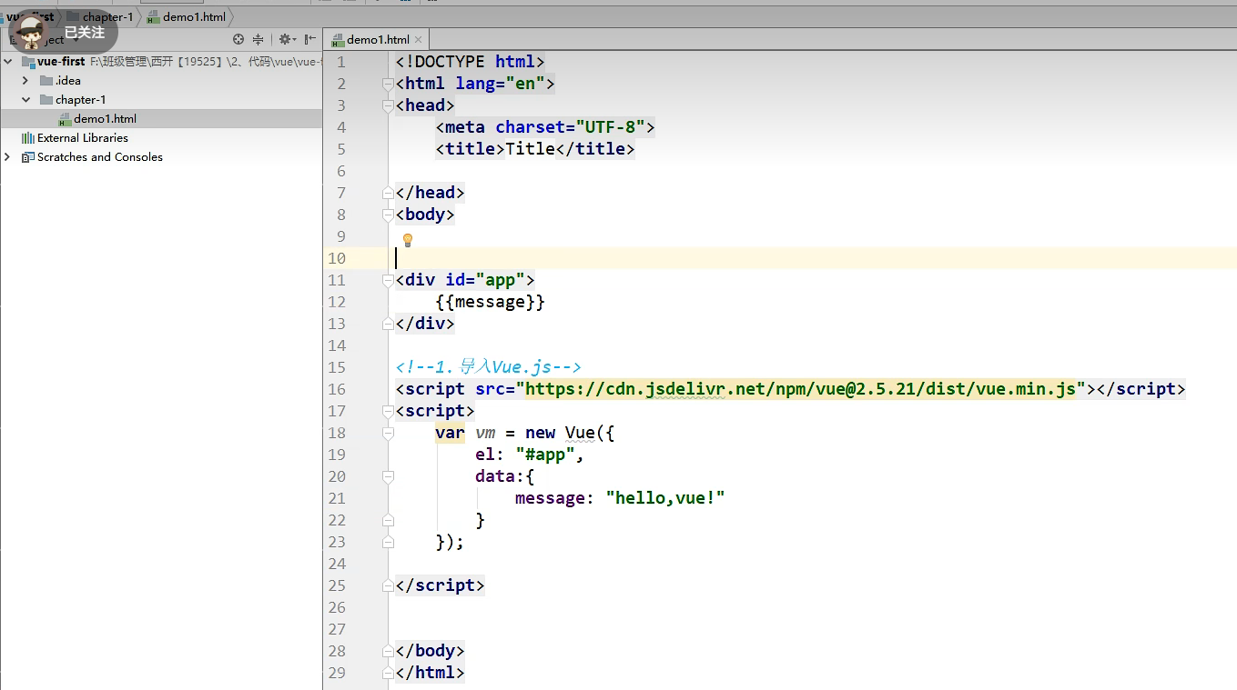Select the vue-first project root row
Viewport: 1237px width, 690px height.
pos(161,62)
